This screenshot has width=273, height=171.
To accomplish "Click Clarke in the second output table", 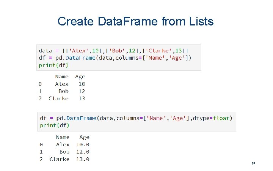I will tap(60, 159).
